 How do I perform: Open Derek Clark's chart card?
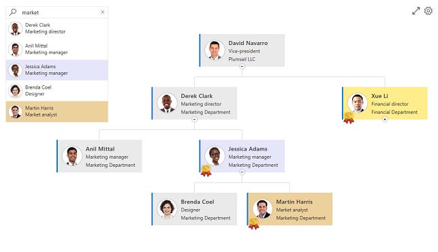(194, 104)
